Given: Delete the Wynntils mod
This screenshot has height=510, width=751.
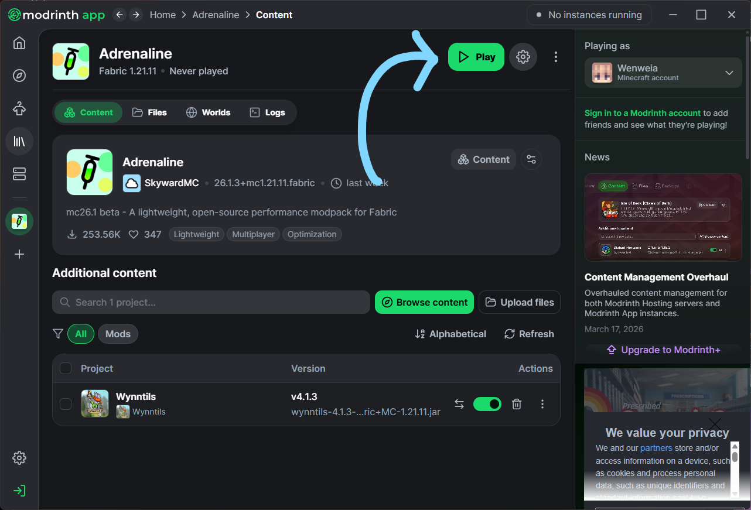Looking at the screenshot, I should coord(517,404).
